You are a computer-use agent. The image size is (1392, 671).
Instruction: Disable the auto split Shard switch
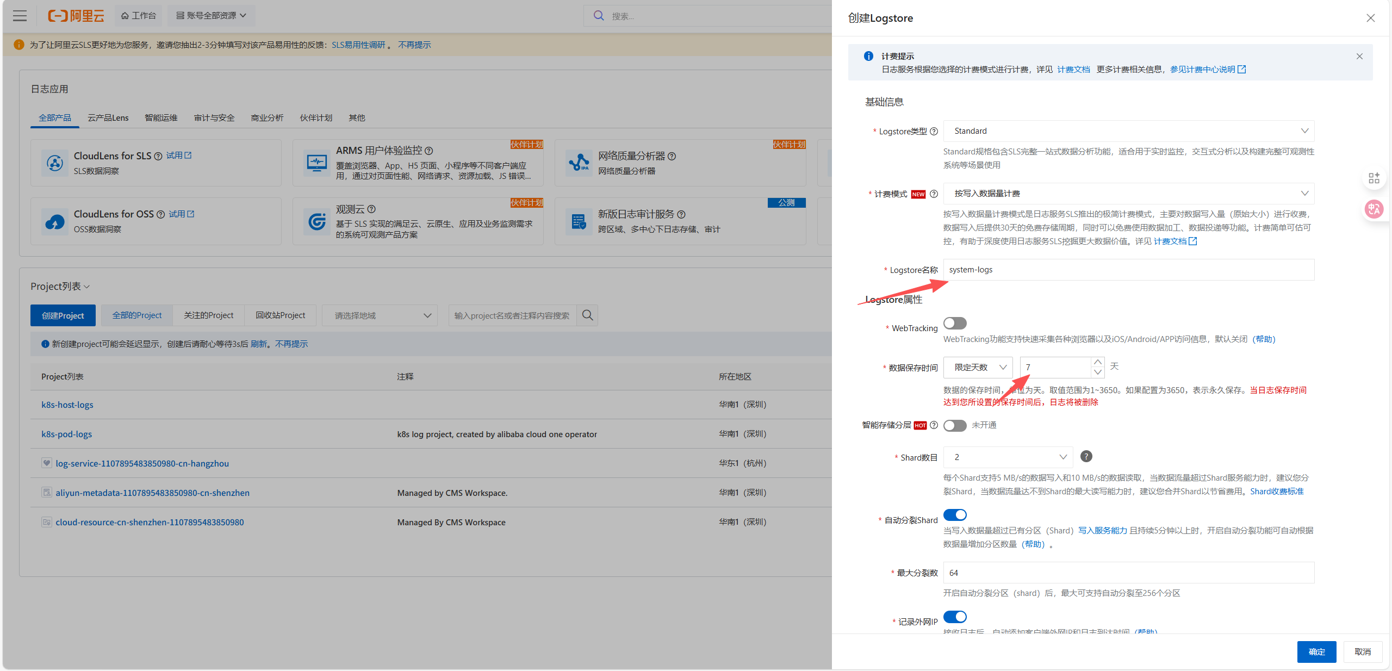pyautogui.click(x=955, y=515)
